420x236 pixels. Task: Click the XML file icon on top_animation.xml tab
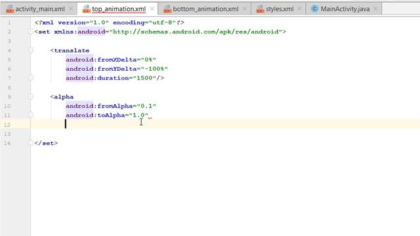[x=87, y=9]
